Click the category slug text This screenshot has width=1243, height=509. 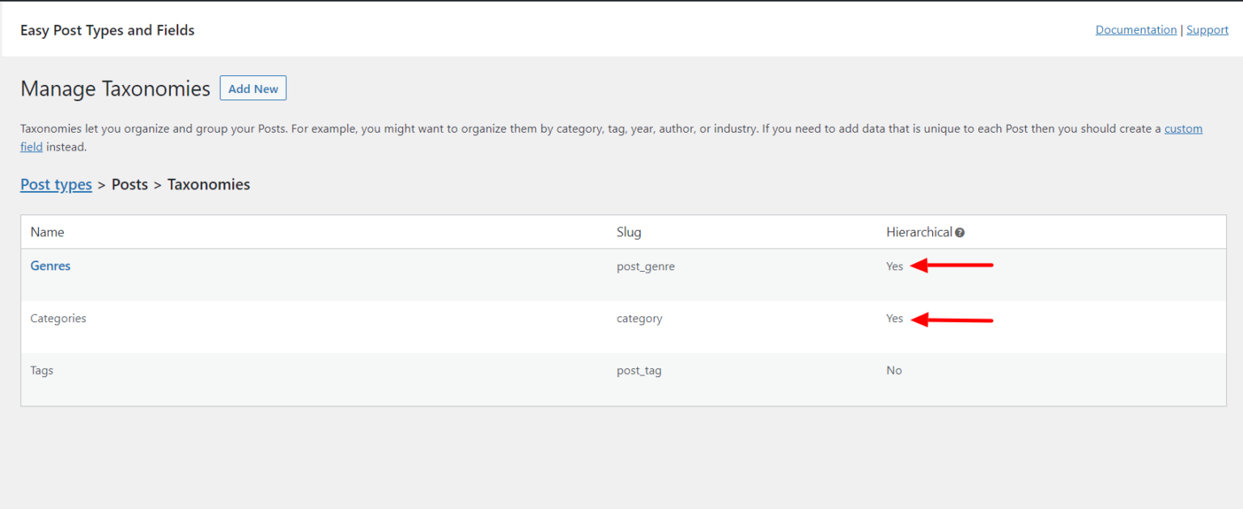pyautogui.click(x=639, y=319)
